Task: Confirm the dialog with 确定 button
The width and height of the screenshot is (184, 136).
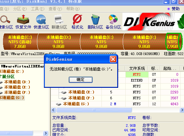Action: click(81, 80)
